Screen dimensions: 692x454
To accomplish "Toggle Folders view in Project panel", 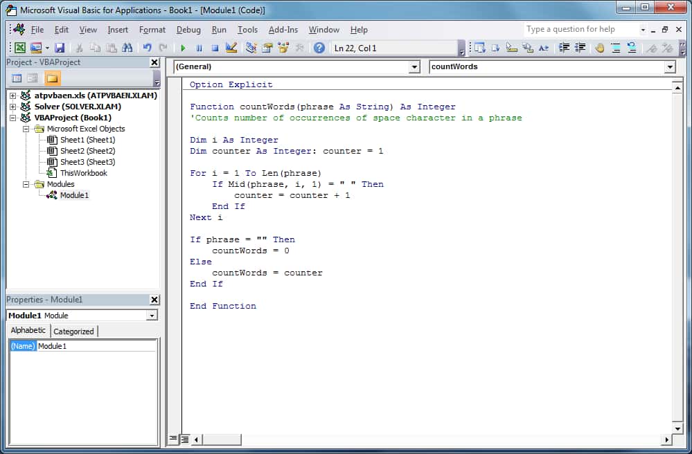I will tap(52, 78).
